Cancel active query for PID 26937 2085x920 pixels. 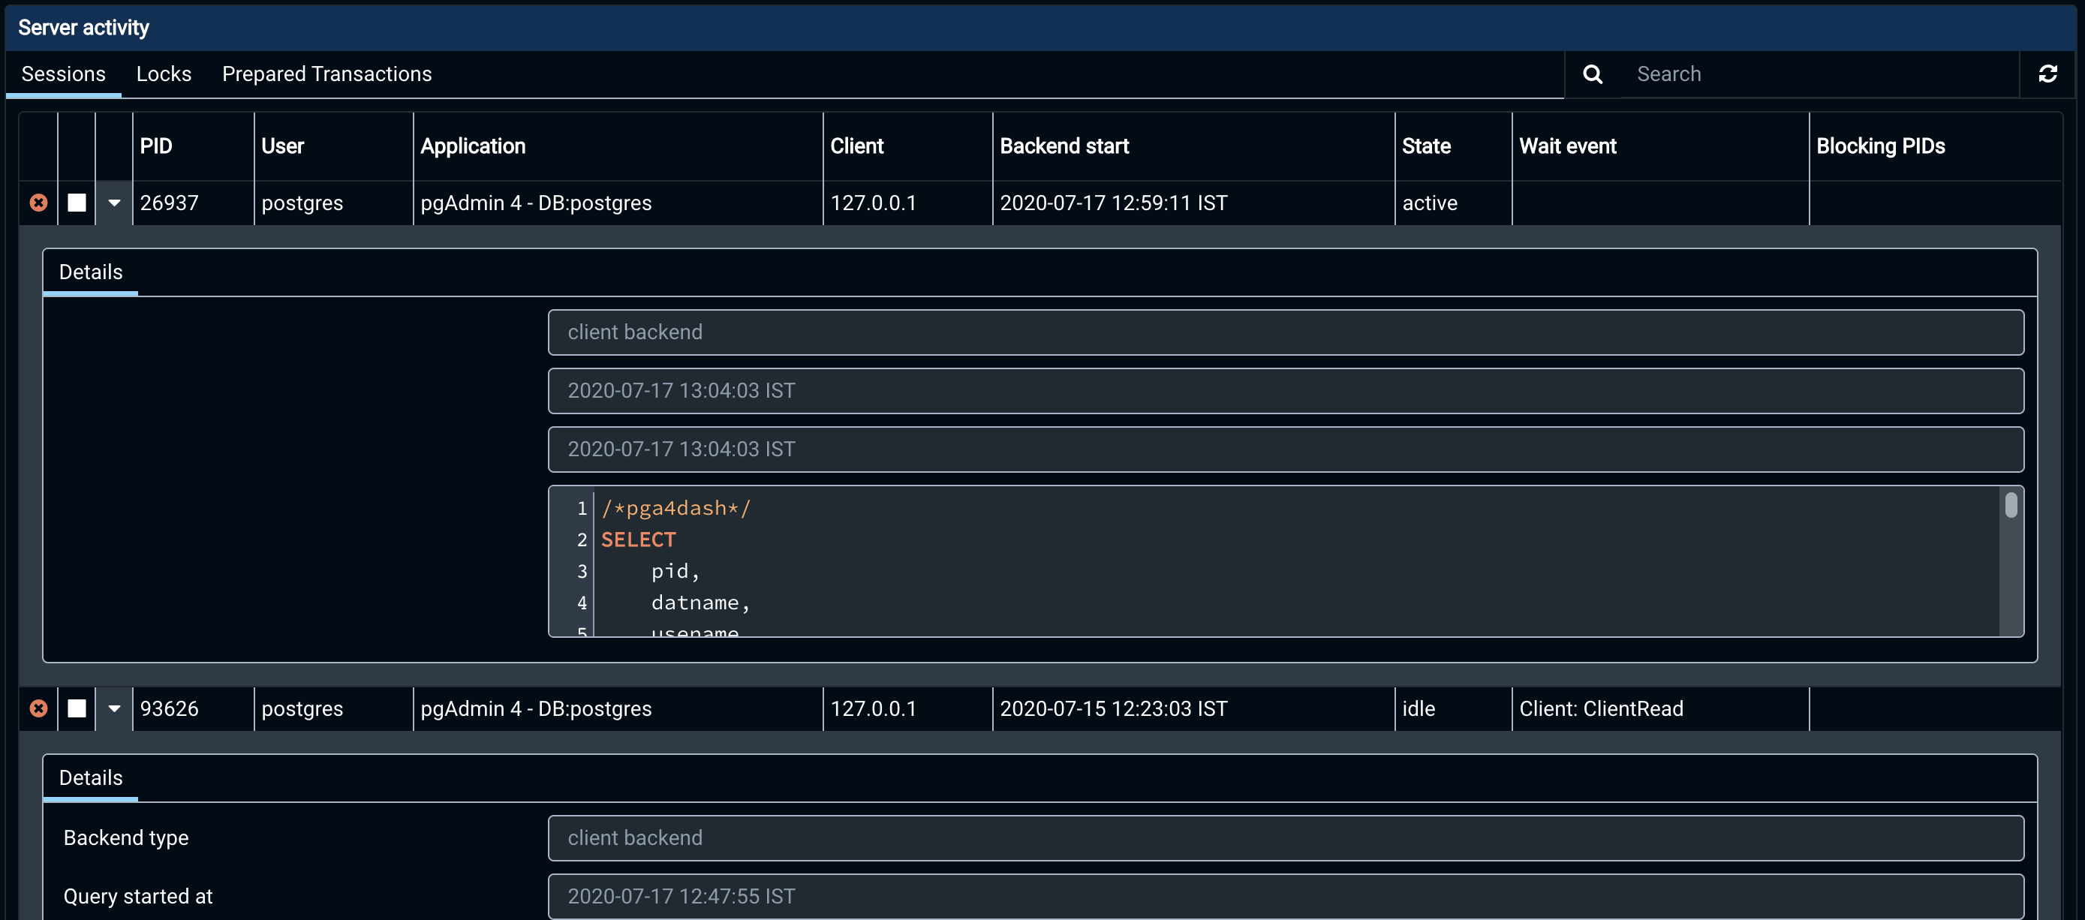(x=77, y=203)
